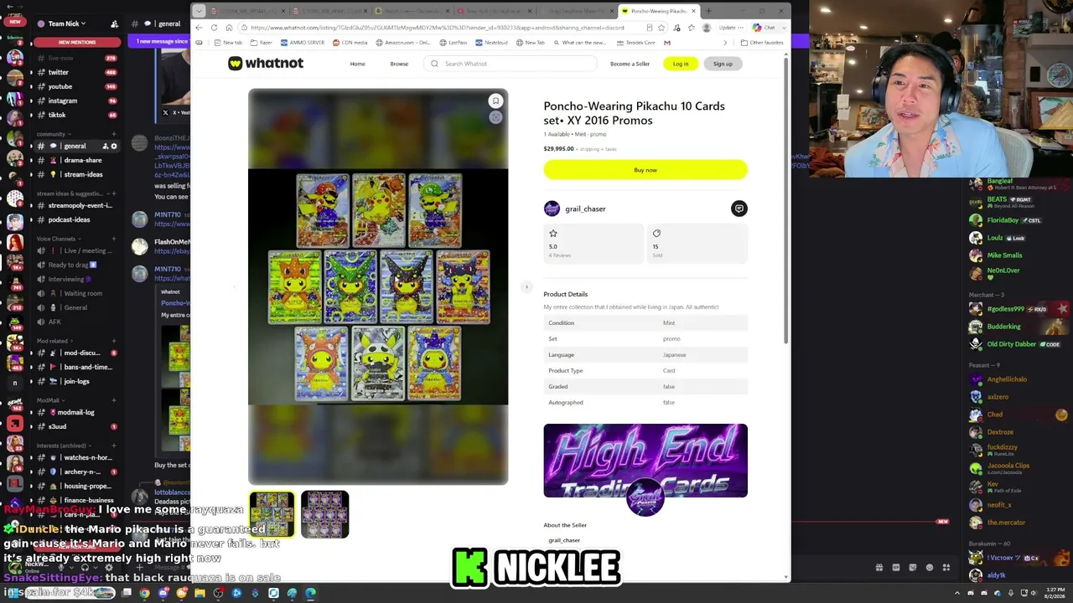Open the join-logs channel in Discord

(x=75, y=381)
